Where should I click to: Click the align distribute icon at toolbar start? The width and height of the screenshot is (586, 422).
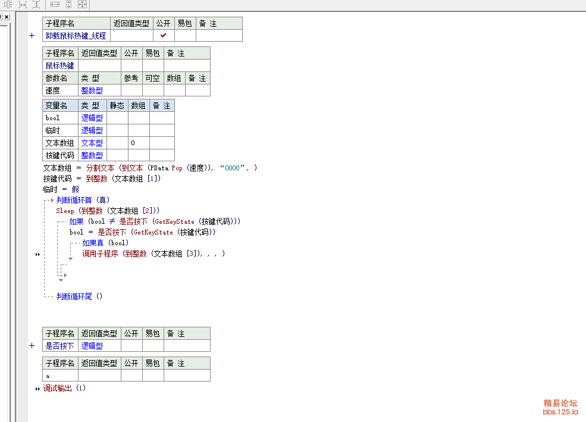(8, 5)
